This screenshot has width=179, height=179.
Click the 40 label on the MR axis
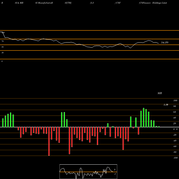175,118
